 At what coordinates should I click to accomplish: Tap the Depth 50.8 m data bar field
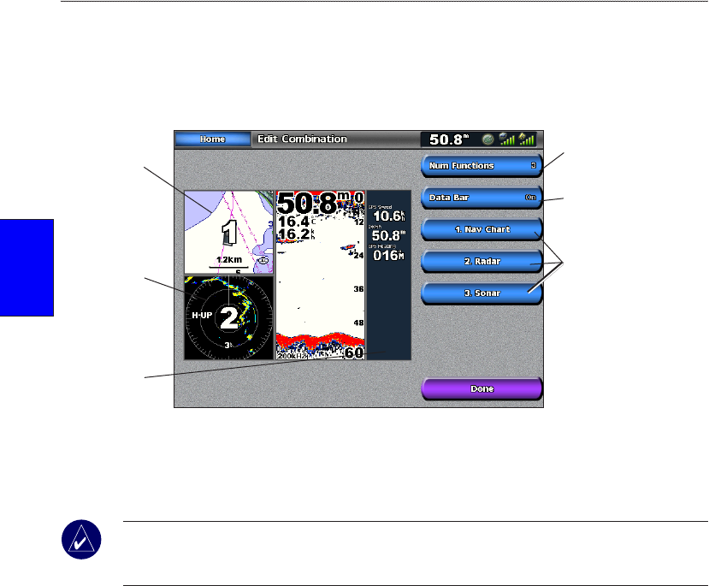point(387,234)
